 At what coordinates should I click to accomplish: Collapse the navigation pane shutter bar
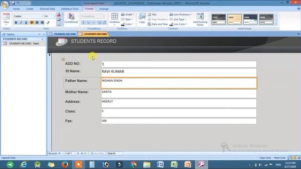click(x=44, y=34)
